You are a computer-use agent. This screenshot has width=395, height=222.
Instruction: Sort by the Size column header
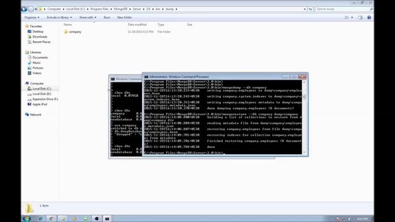[189, 25]
